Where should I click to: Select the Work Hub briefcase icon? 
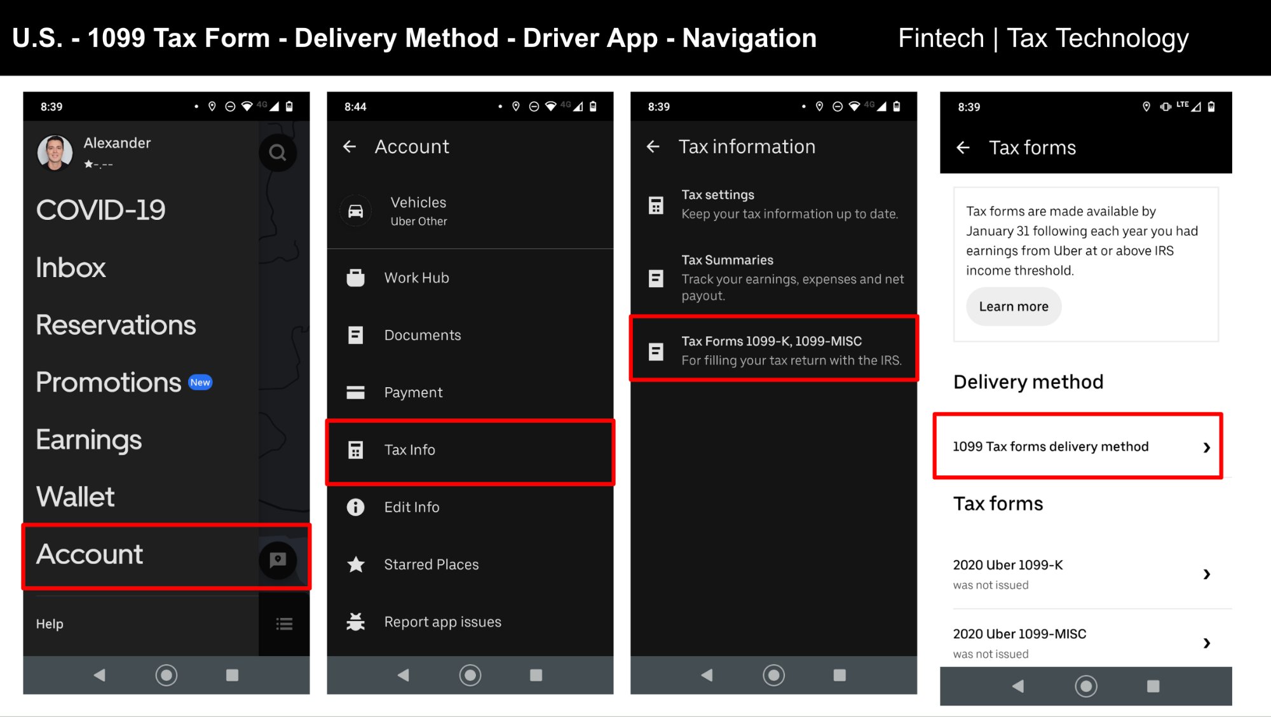point(355,277)
